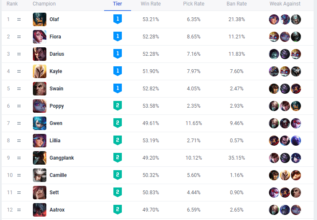Sort by Rank column header

pyautogui.click(x=12, y=4)
